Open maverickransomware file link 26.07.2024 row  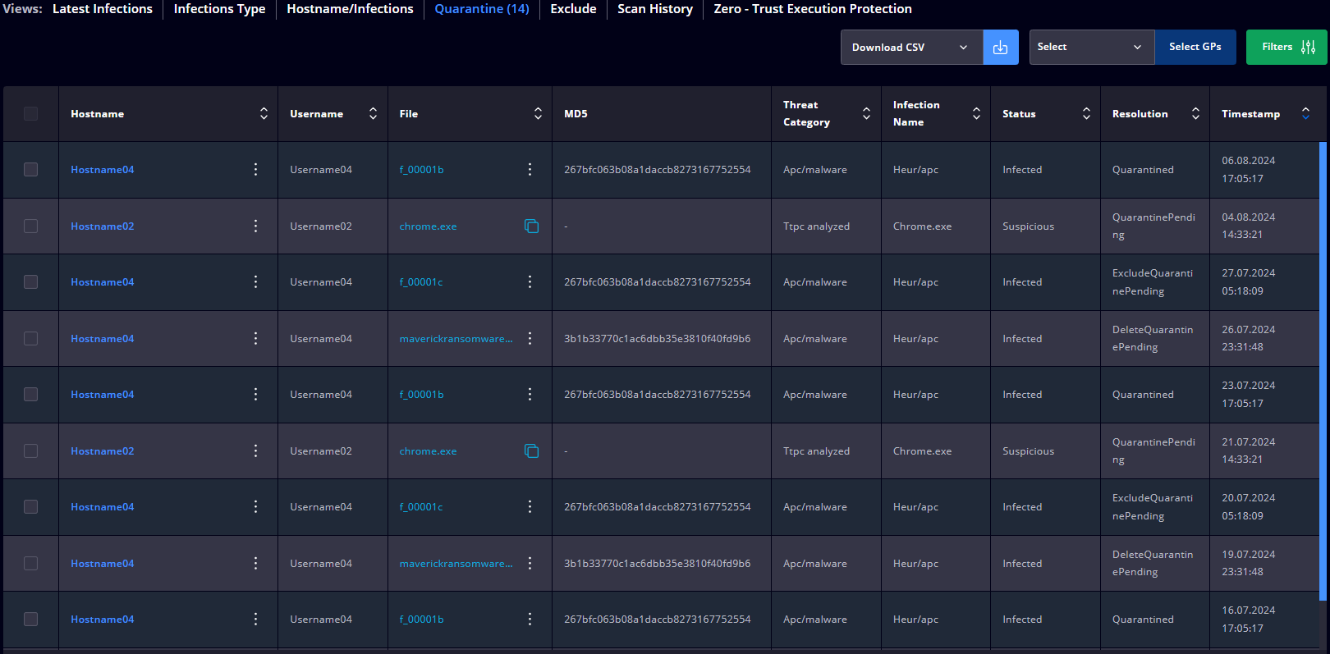[x=456, y=339]
